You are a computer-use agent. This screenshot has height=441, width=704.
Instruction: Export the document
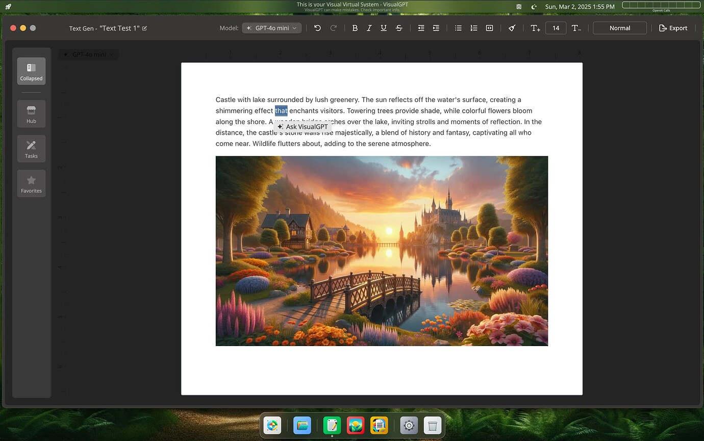pyautogui.click(x=673, y=28)
